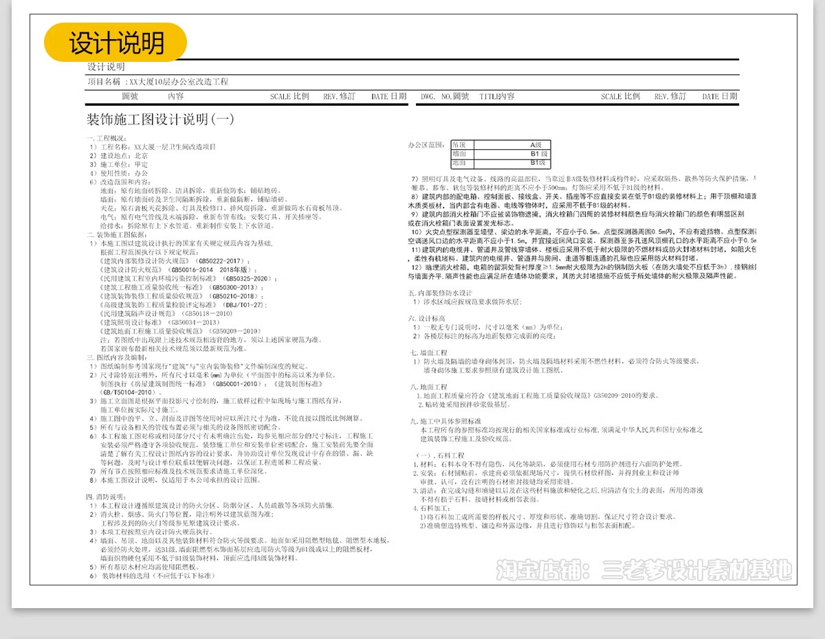This screenshot has height=639, width=825.
Task: Click the yellow 设计说明 title tab
Action: click(x=115, y=42)
